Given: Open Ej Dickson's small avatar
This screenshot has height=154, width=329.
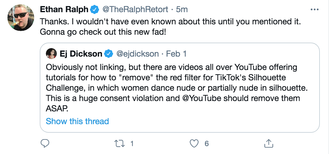Looking at the screenshot, I should (x=51, y=54).
